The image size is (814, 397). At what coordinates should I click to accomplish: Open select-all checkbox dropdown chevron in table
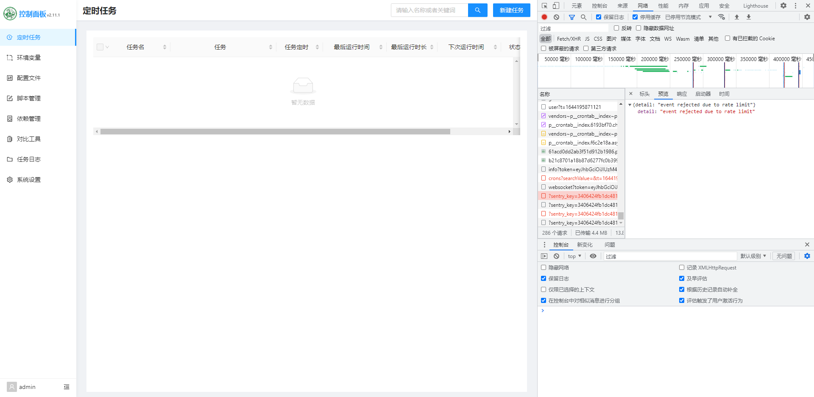point(107,47)
